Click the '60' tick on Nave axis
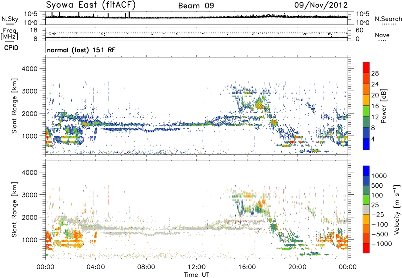402x278 pixels. coord(360,30)
